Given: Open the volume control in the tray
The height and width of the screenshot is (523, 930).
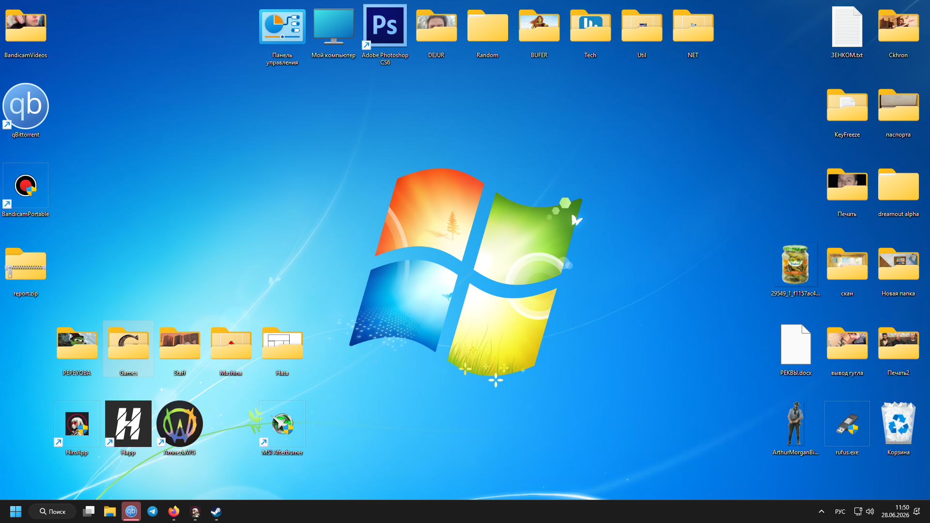Looking at the screenshot, I should tap(870, 511).
